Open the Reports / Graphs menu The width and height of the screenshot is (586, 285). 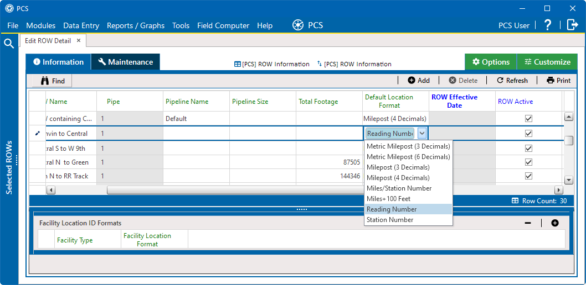pos(136,26)
